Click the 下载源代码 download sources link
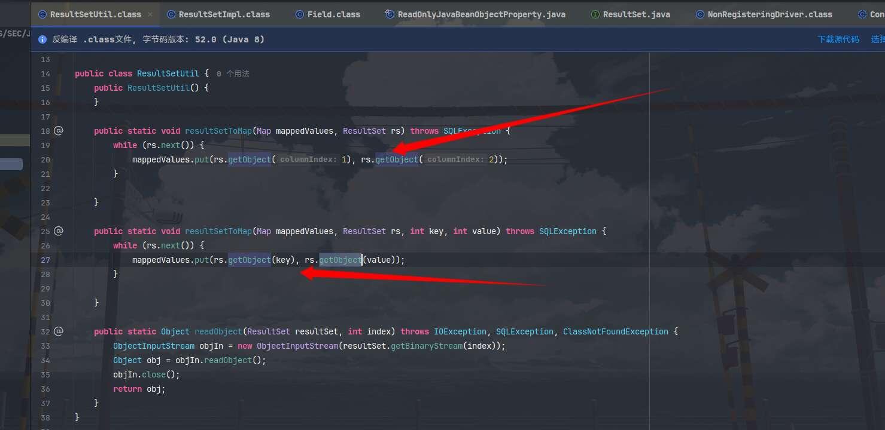885x430 pixels. 838,39
